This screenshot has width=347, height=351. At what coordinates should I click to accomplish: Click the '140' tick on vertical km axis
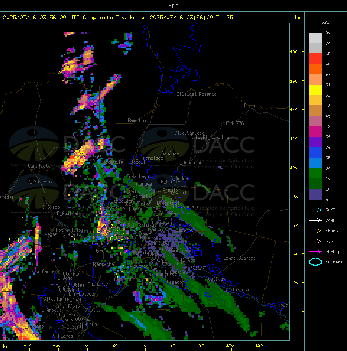pyautogui.click(x=294, y=110)
